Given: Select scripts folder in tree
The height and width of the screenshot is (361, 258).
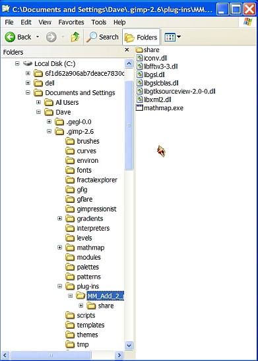Looking at the screenshot, I should pyautogui.click(x=81, y=315).
